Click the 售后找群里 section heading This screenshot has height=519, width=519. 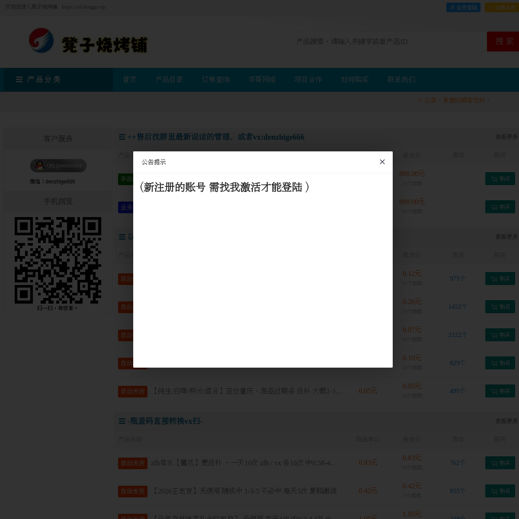216,137
